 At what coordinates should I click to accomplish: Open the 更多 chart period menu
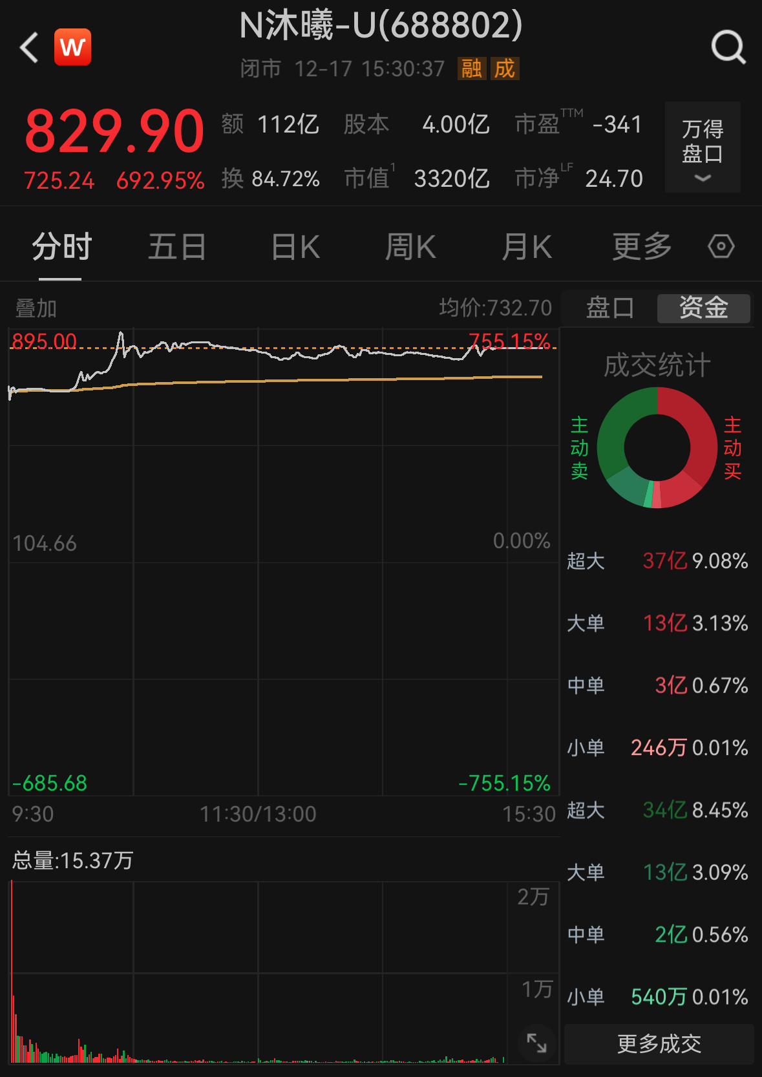tap(642, 246)
